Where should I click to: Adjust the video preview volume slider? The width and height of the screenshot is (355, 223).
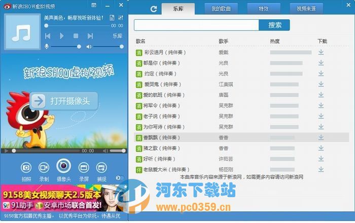[118, 151]
